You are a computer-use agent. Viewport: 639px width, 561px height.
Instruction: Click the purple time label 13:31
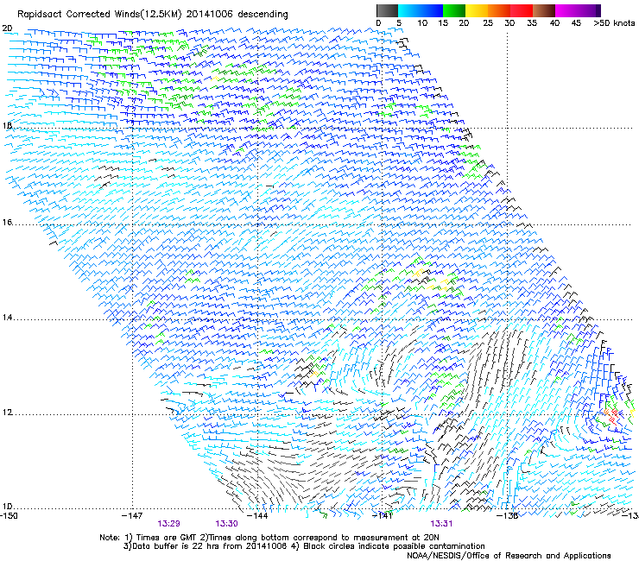pyautogui.click(x=441, y=524)
